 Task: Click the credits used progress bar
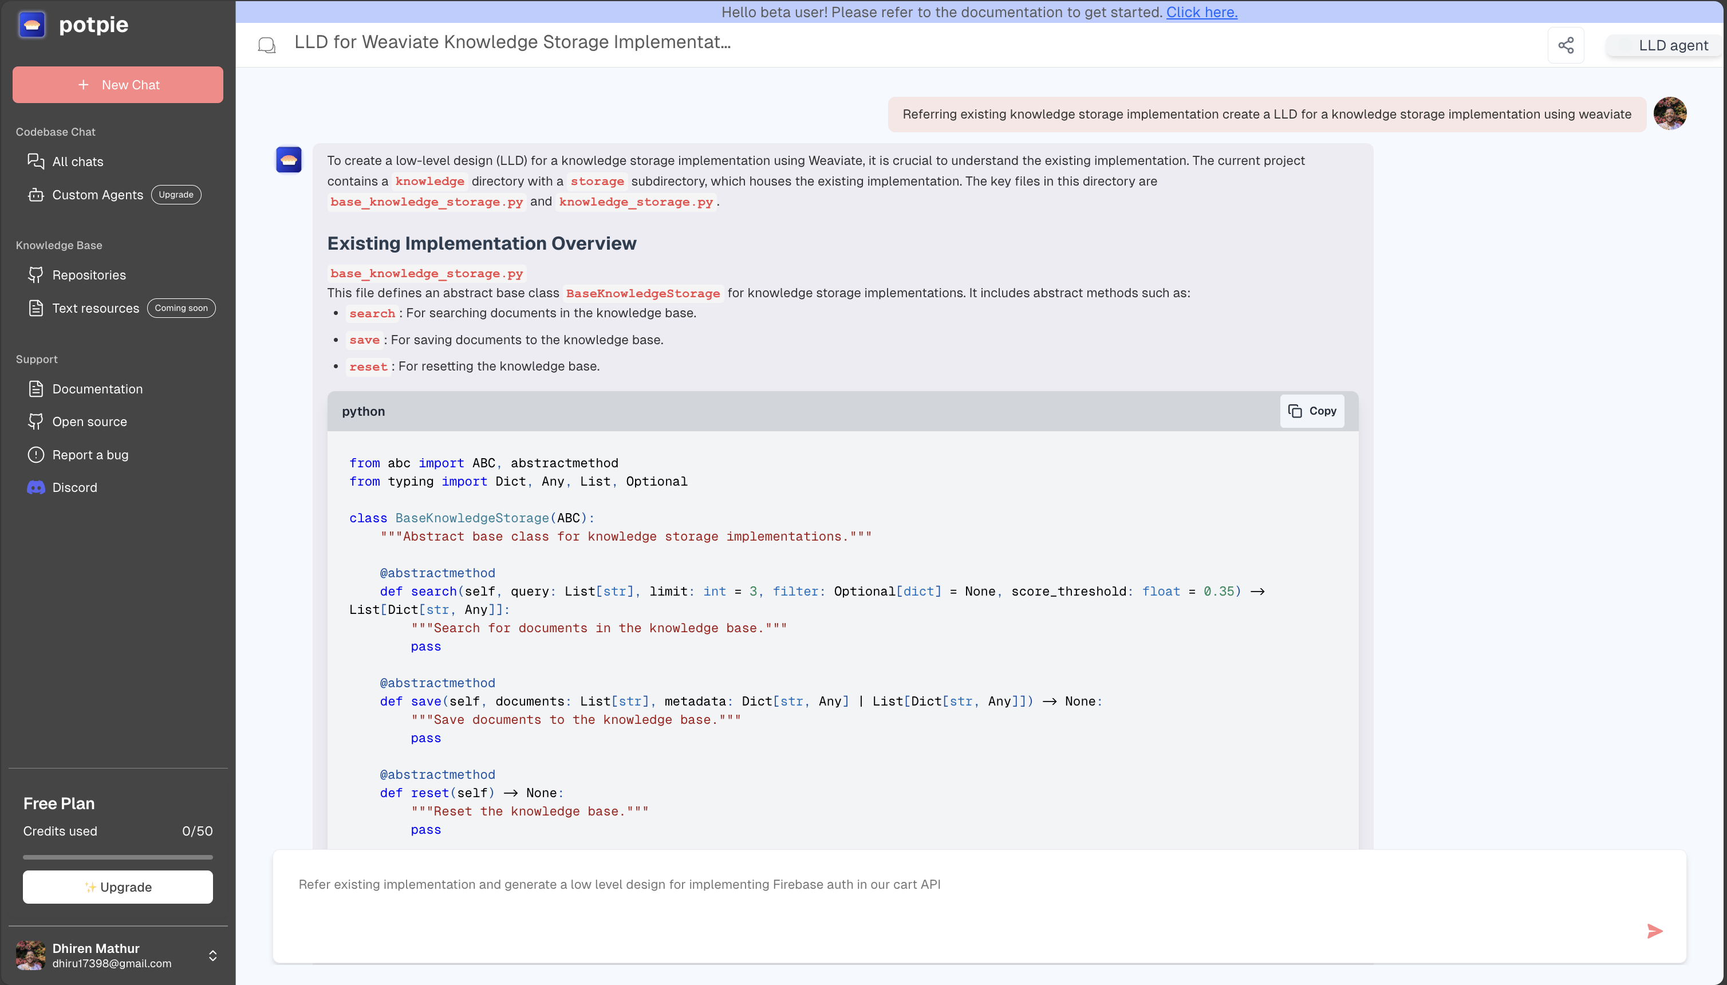click(x=118, y=857)
